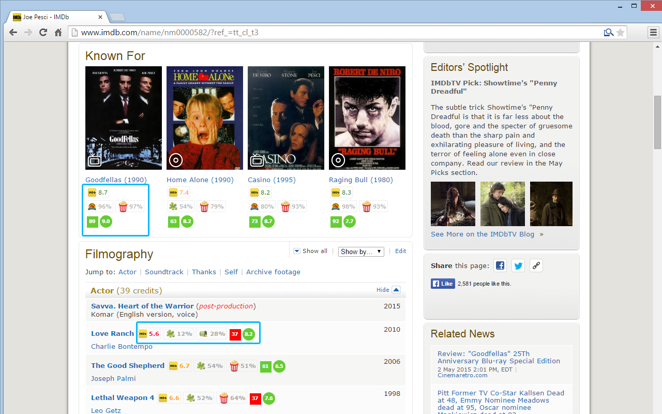Open Savva. Heart of the Warrior
The height and width of the screenshot is (414, 662).
coord(142,306)
